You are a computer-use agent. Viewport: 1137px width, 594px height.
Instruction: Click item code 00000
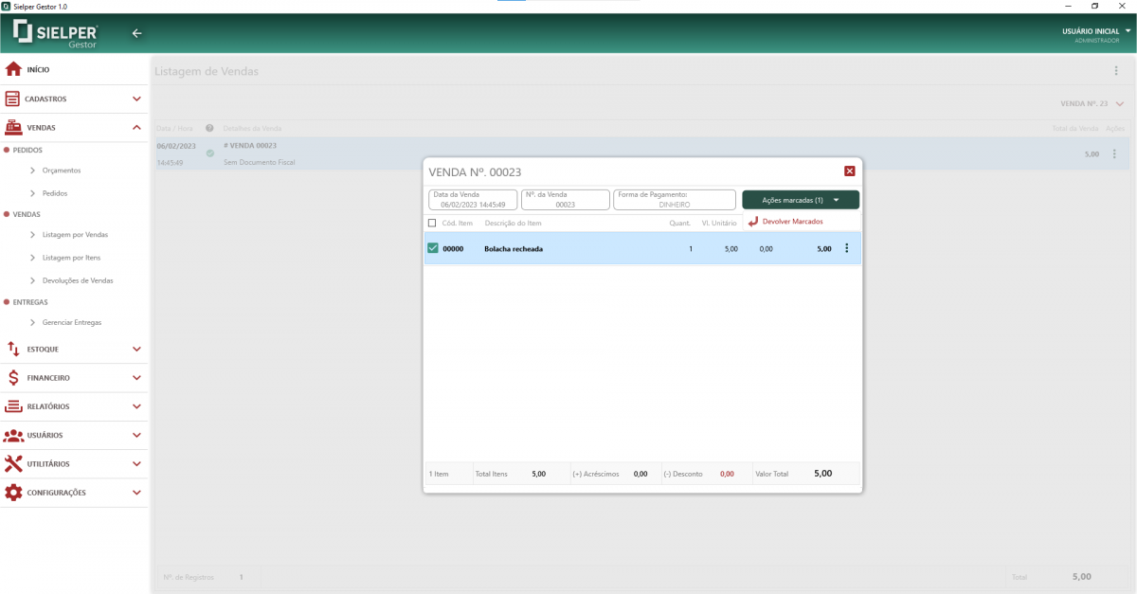click(x=453, y=249)
